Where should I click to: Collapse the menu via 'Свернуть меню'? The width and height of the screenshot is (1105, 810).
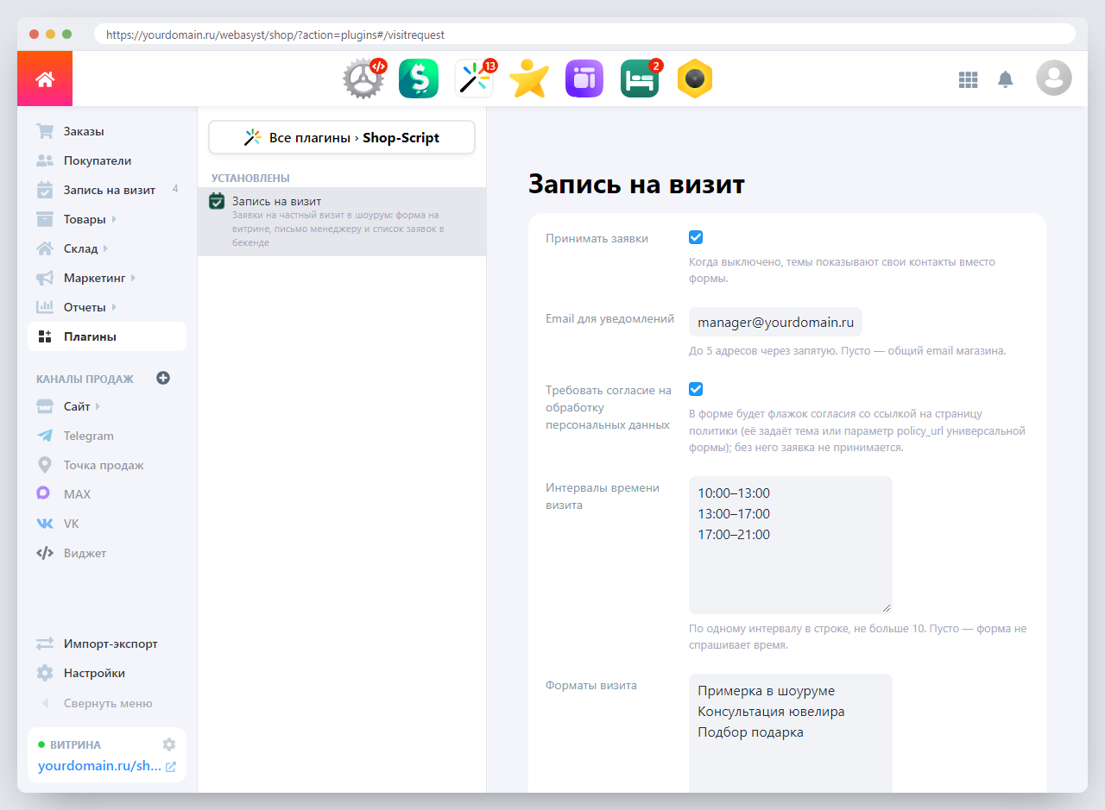pyautogui.click(x=107, y=703)
